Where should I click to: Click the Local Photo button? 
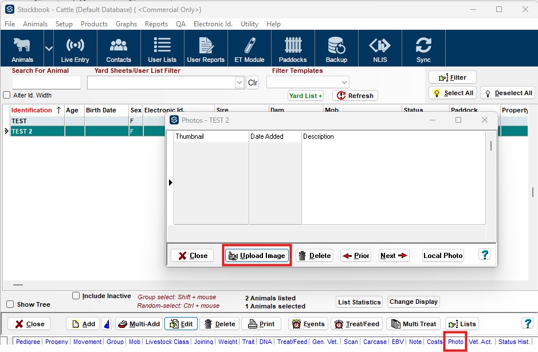443,256
